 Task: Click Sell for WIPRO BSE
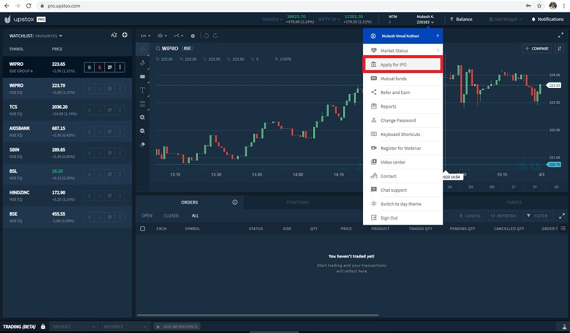tap(99, 67)
